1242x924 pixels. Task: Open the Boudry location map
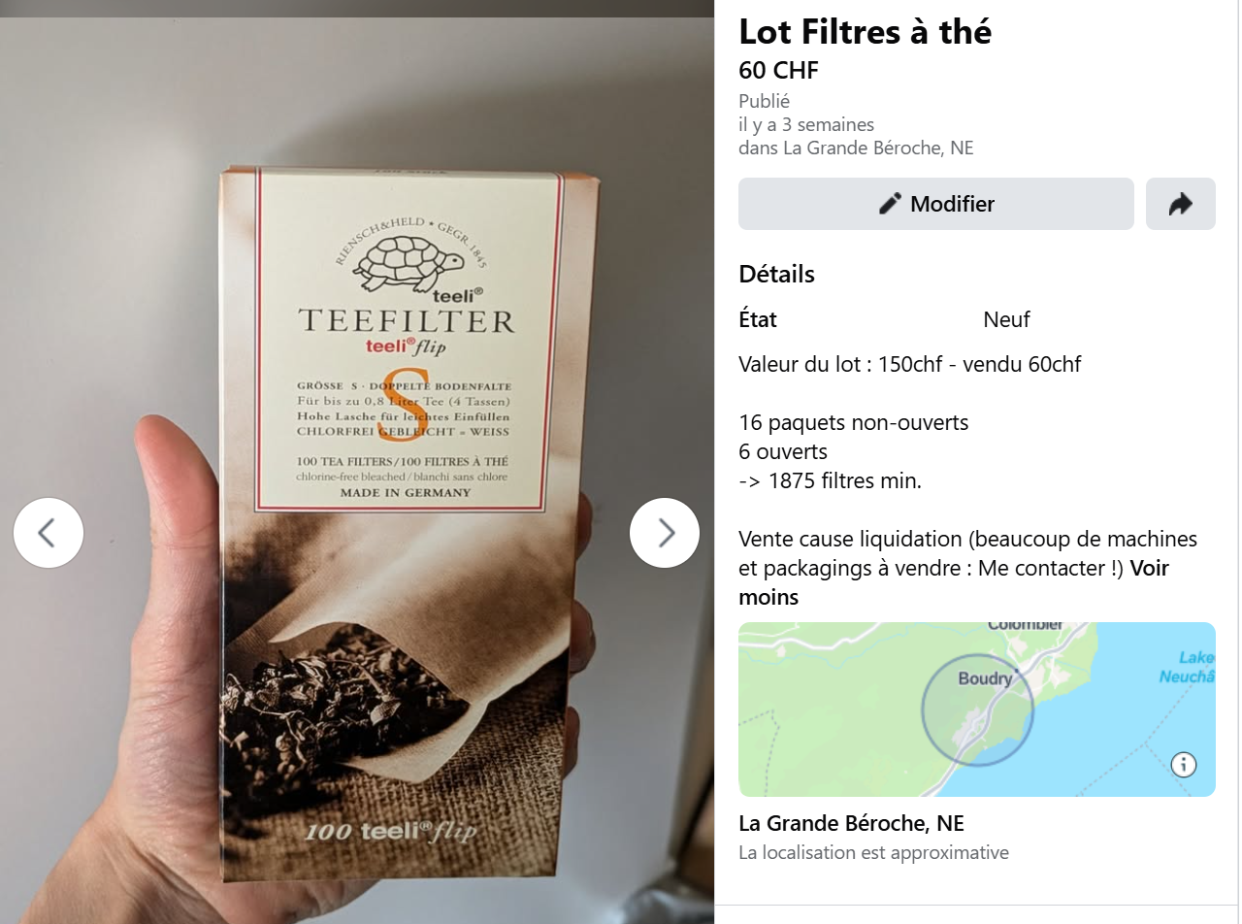click(x=977, y=709)
